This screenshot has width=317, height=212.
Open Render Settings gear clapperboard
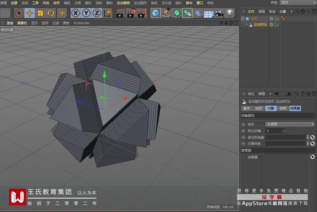(x=142, y=13)
